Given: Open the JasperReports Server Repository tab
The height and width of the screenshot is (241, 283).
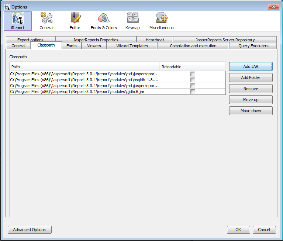Looking at the screenshot, I should [x=225, y=39].
